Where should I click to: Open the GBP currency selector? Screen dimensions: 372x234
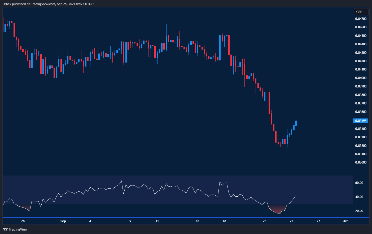[361, 12]
